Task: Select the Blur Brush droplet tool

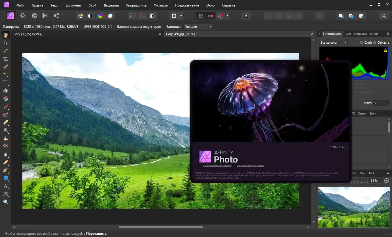Action: tap(5, 155)
